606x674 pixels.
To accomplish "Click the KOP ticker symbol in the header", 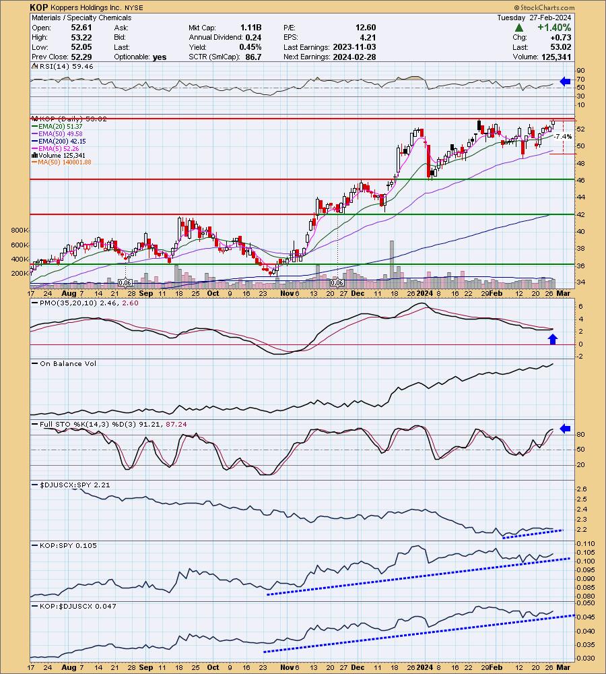I will click(x=39, y=7).
